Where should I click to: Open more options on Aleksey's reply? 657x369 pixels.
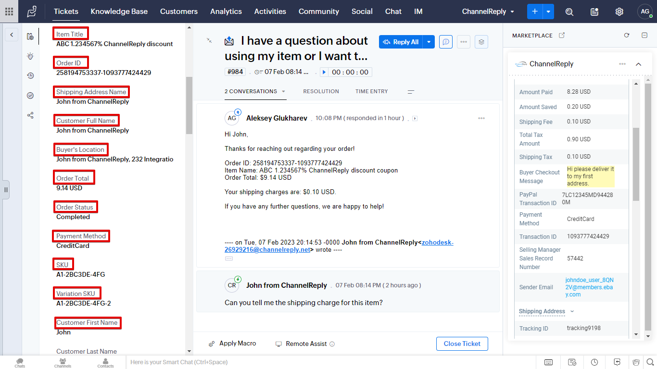click(481, 118)
